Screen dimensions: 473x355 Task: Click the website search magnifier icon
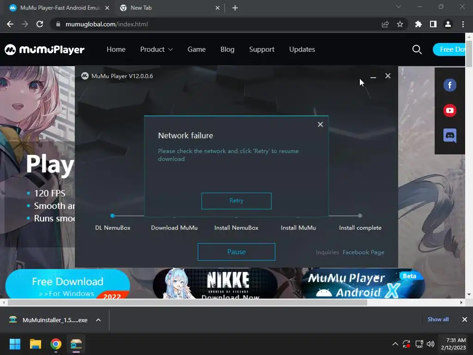(x=417, y=49)
